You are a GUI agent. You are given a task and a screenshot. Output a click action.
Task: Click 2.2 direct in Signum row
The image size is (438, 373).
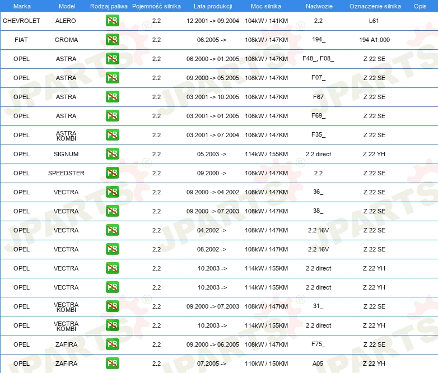(x=319, y=154)
